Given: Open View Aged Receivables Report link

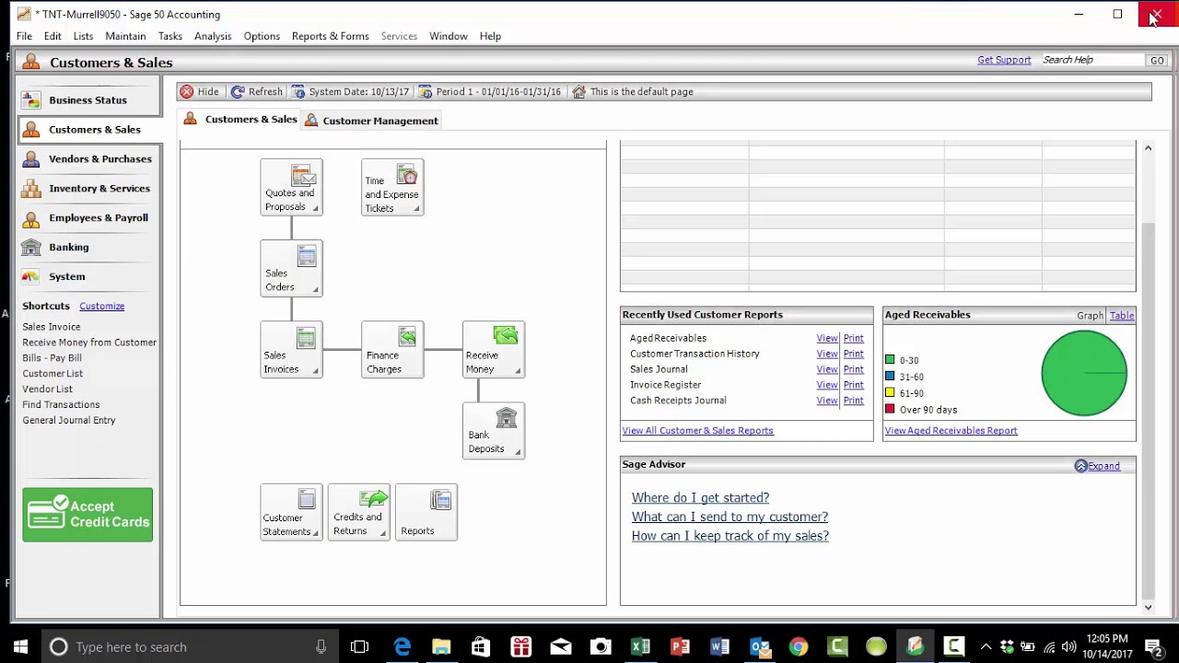Looking at the screenshot, I should pyautogui.click(x=951, y=431).
